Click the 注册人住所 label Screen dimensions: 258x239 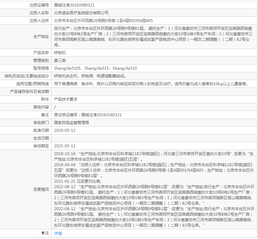[39, 21]
